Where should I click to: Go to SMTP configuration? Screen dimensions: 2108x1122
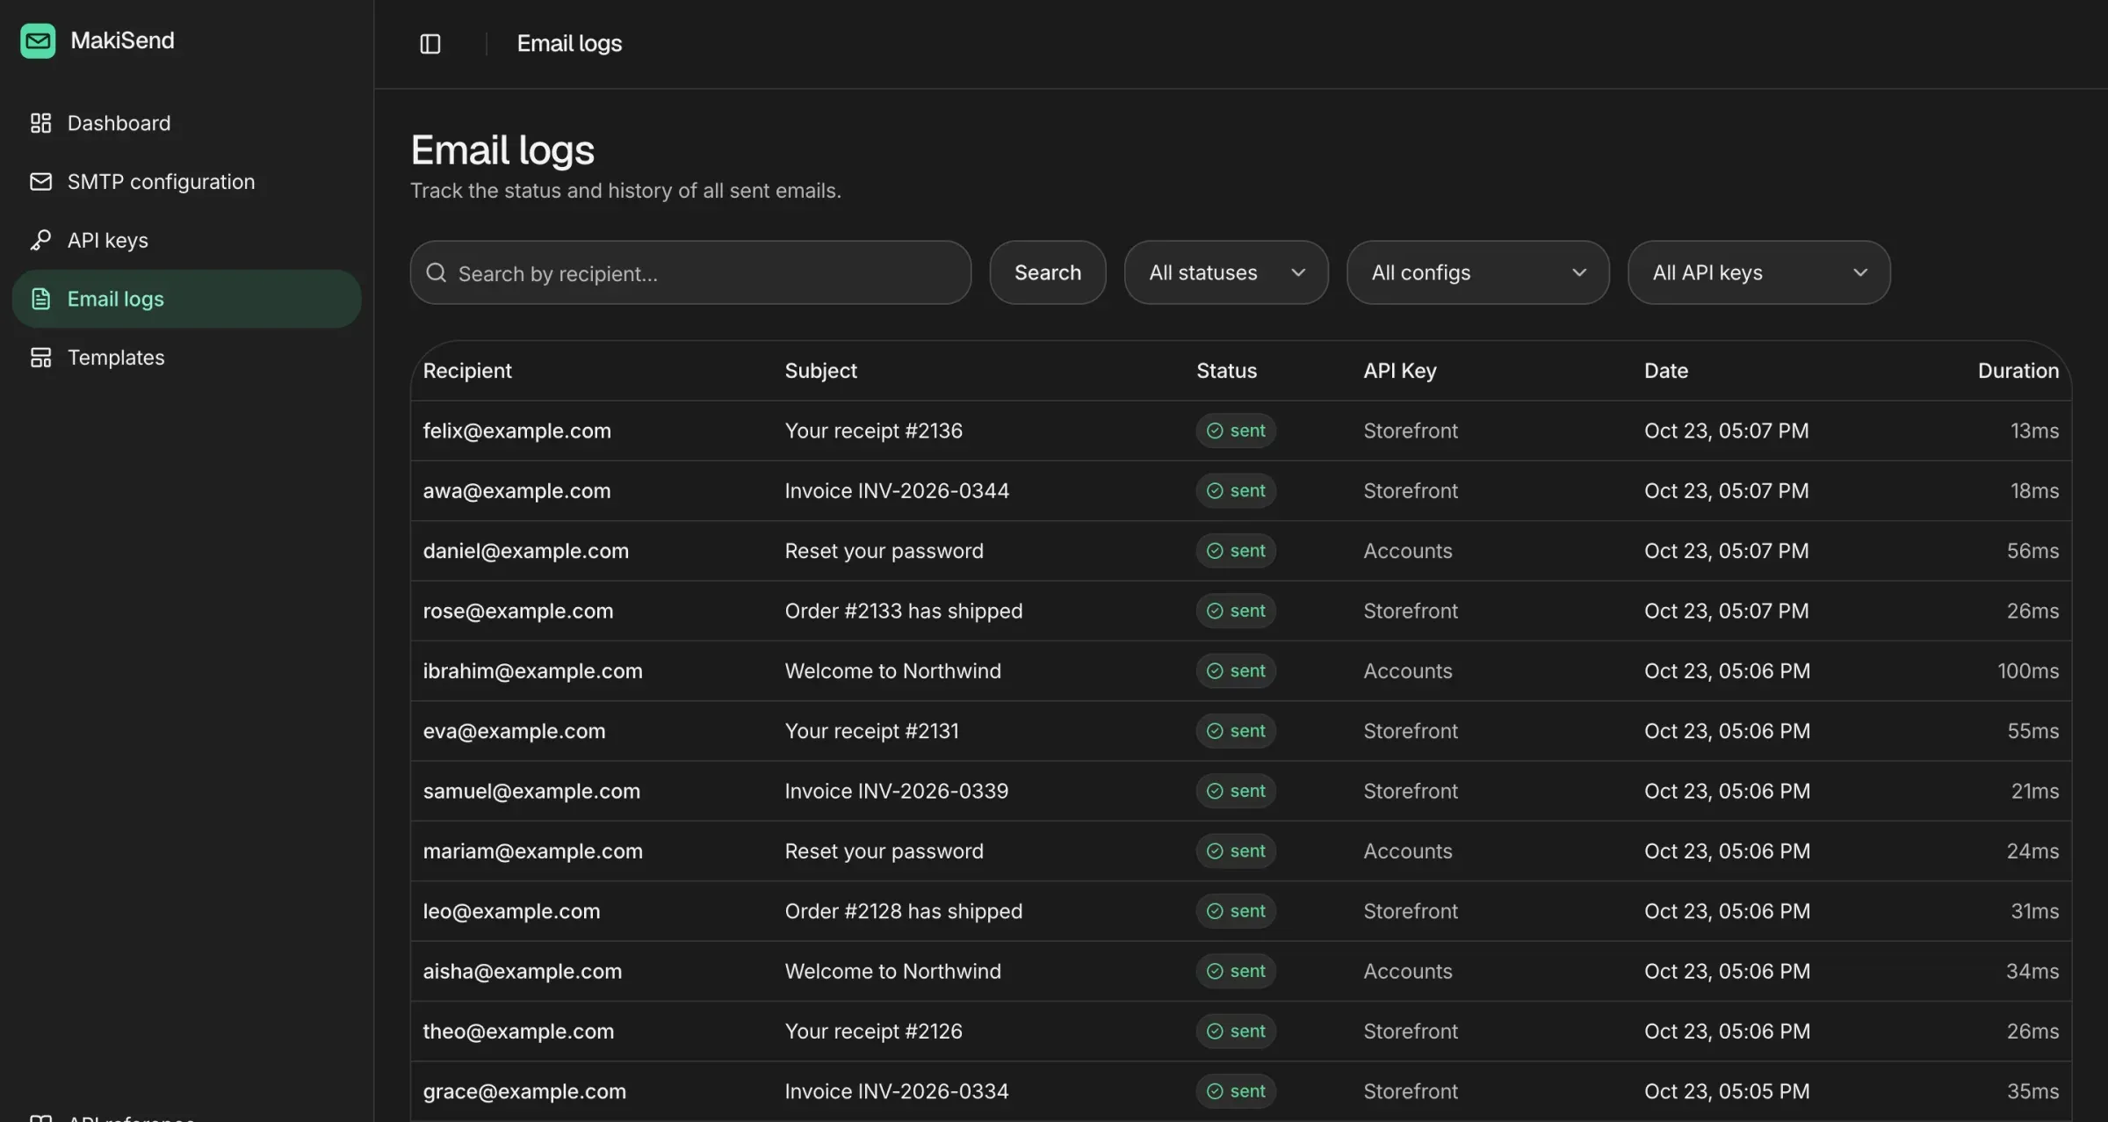(186, 181)
